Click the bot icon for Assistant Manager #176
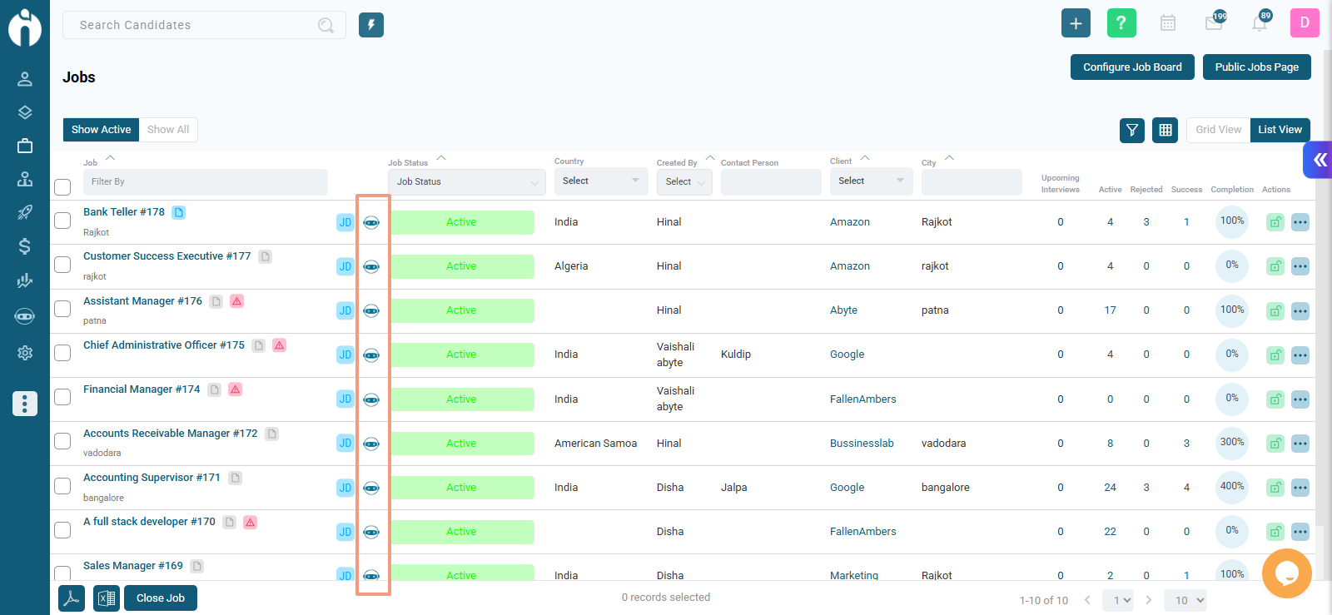This screenshot has width=1332, height=615. 371,310
